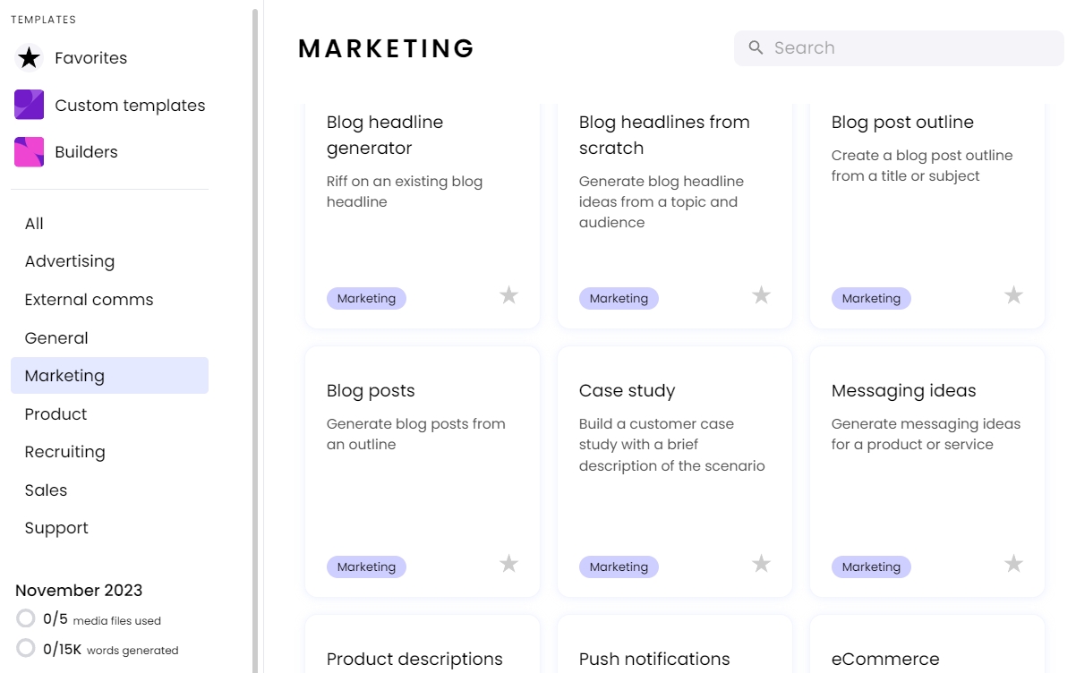Favorite the Blog headline generator template
This screenshot has height=673, width=1076.
508,295
